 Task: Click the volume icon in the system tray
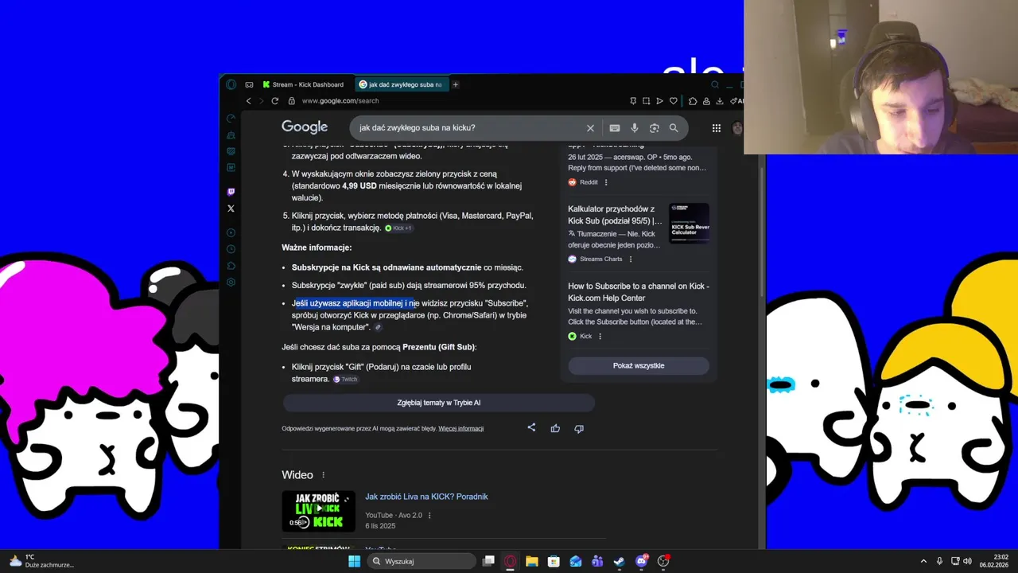pyautogui.click(x=968, y=561)
